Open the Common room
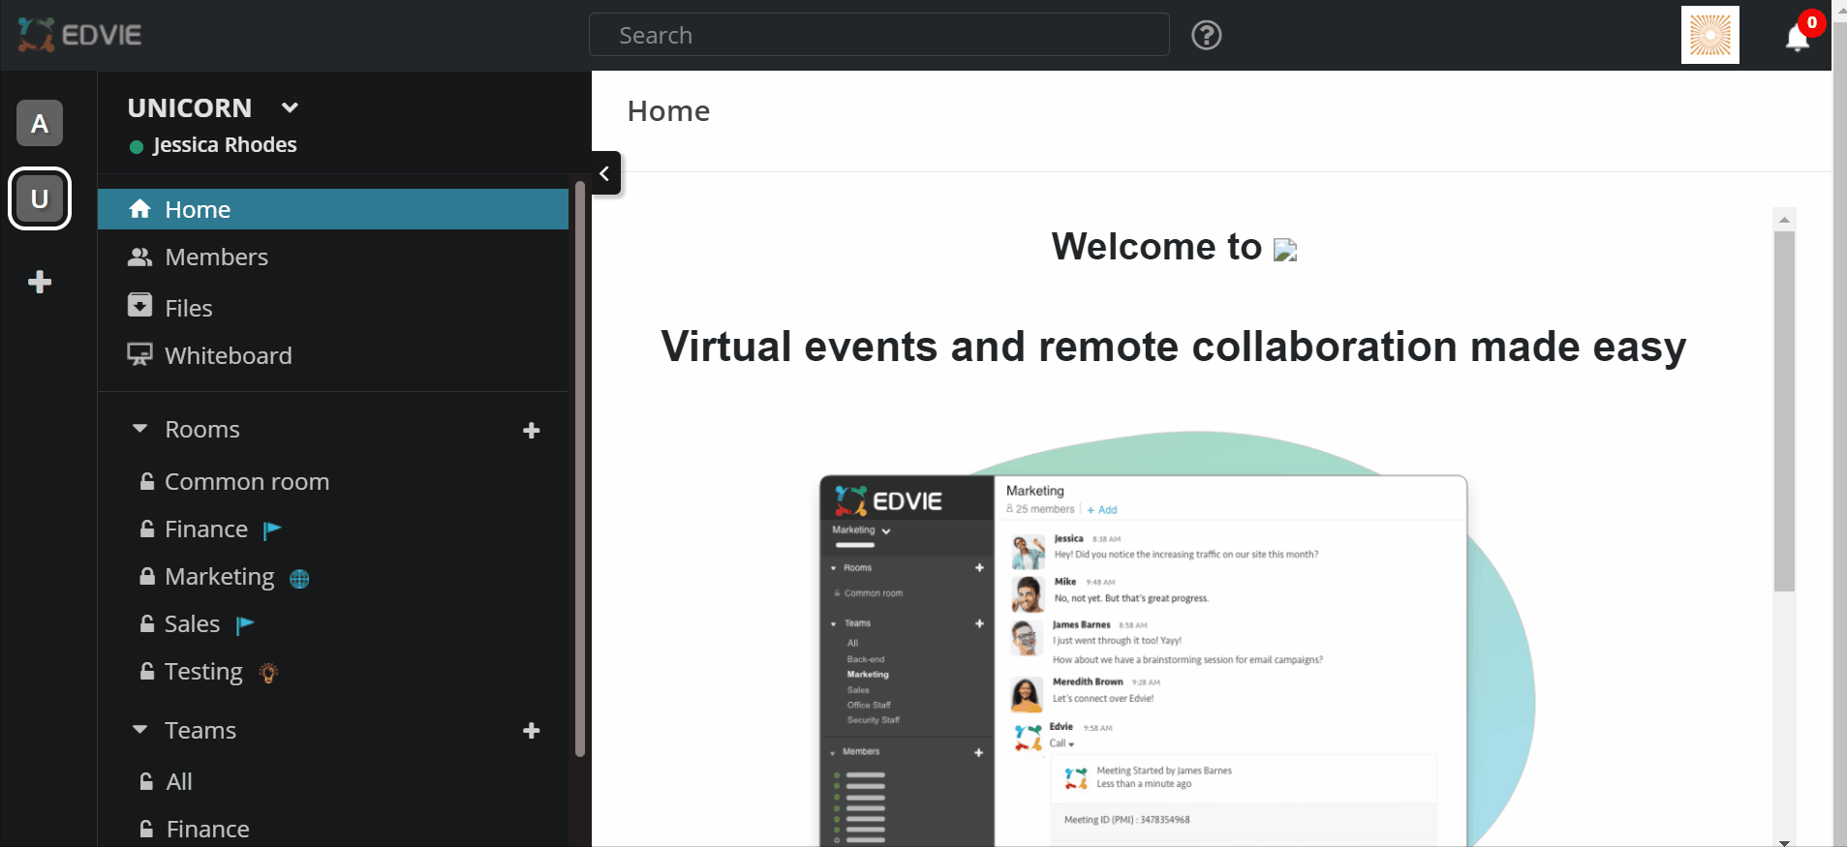1847x847 pixels. tap(246, 482)
